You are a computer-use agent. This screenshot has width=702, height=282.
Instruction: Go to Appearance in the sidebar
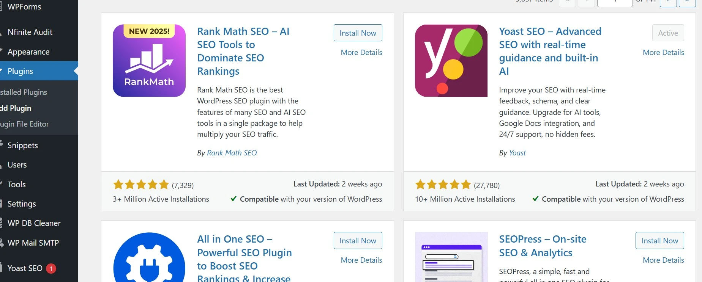point(28,52)
